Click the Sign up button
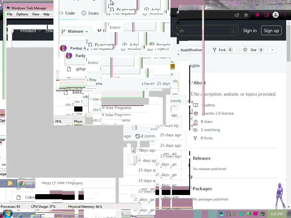The height and width of the screenshot is (218, 291). point(271,30)
